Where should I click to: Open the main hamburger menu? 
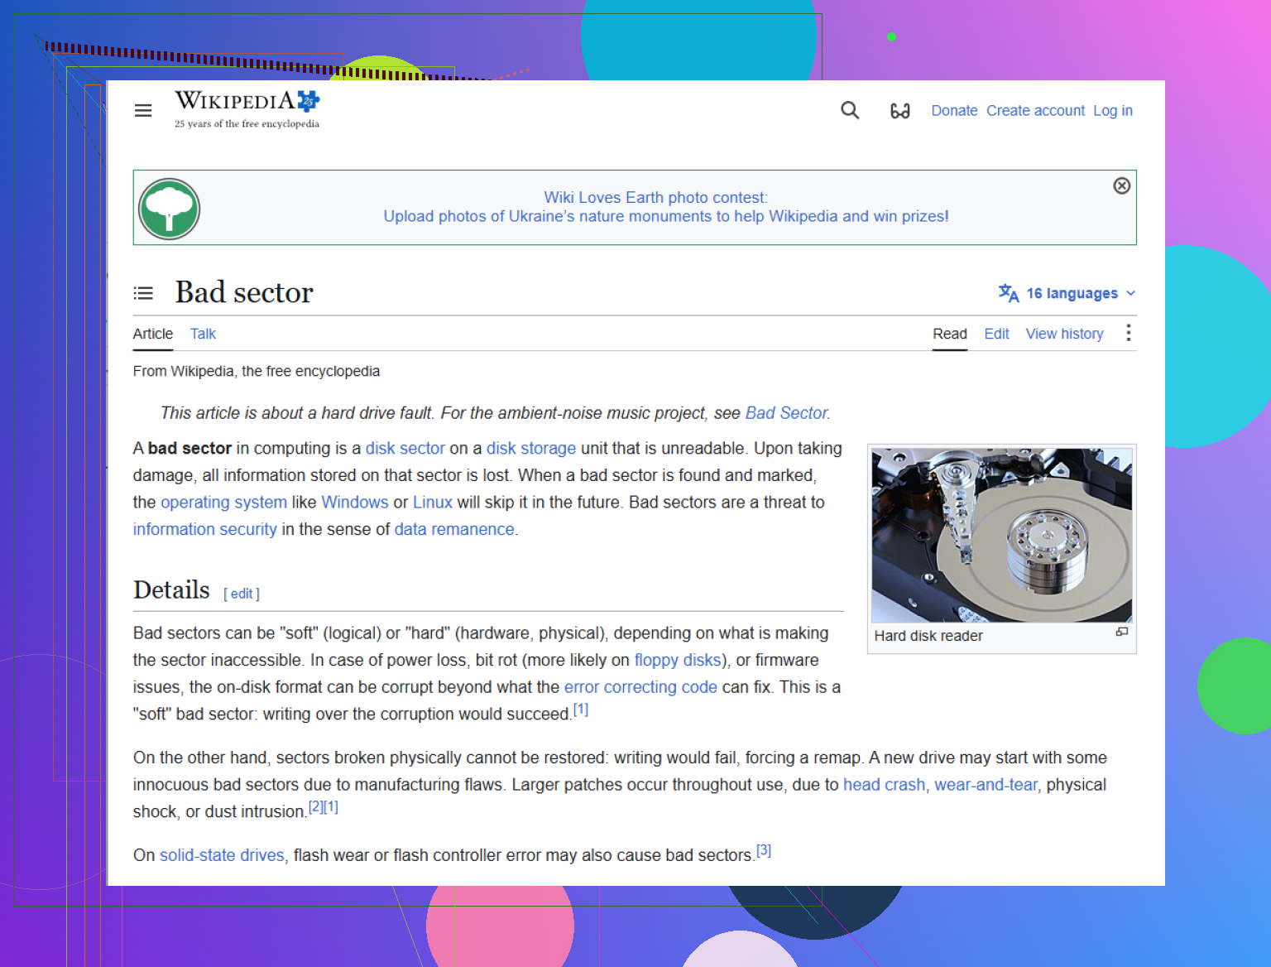tap(143, 111)
